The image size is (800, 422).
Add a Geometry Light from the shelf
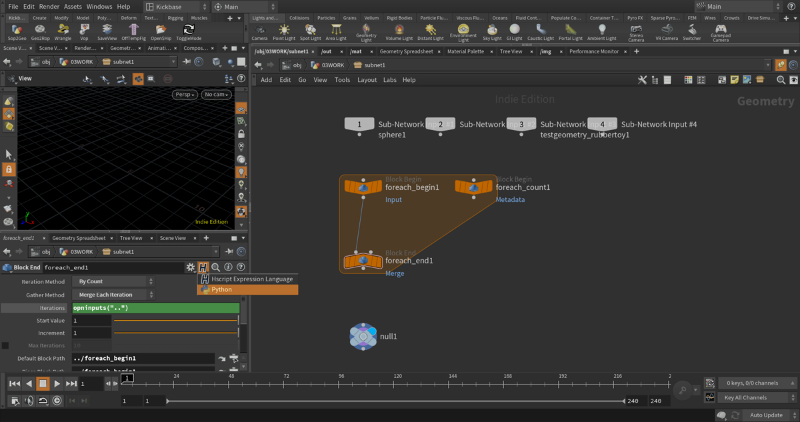pyautogui.click(x=367, y=33)
